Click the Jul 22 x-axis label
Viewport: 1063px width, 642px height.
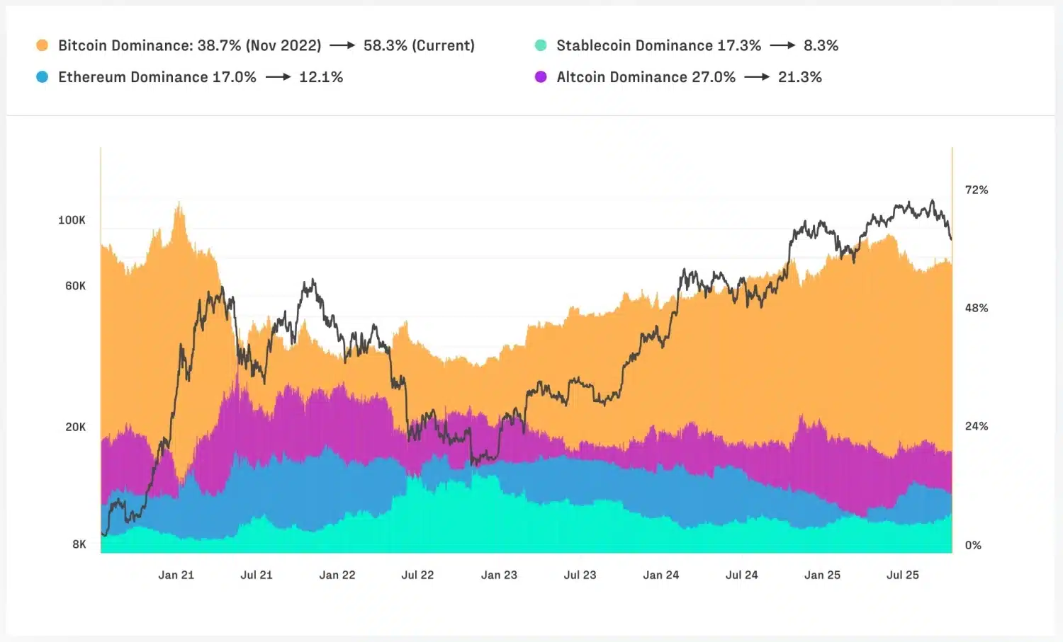(417, 575)
